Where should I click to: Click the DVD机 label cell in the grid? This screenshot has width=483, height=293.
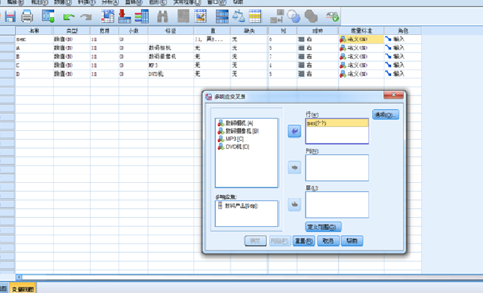coord(170,74)
